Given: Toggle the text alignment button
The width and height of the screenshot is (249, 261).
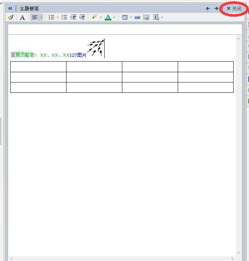Looking at the screenshot, I should click(x=35, y=17).
